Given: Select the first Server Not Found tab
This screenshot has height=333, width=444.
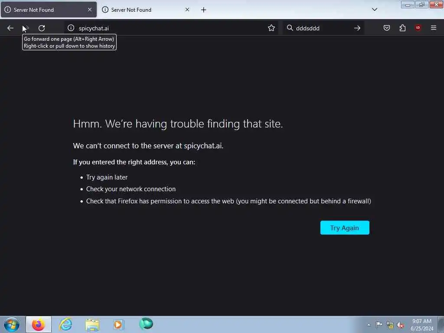Looking at the screenshot, I should click(x=49, y=10).
